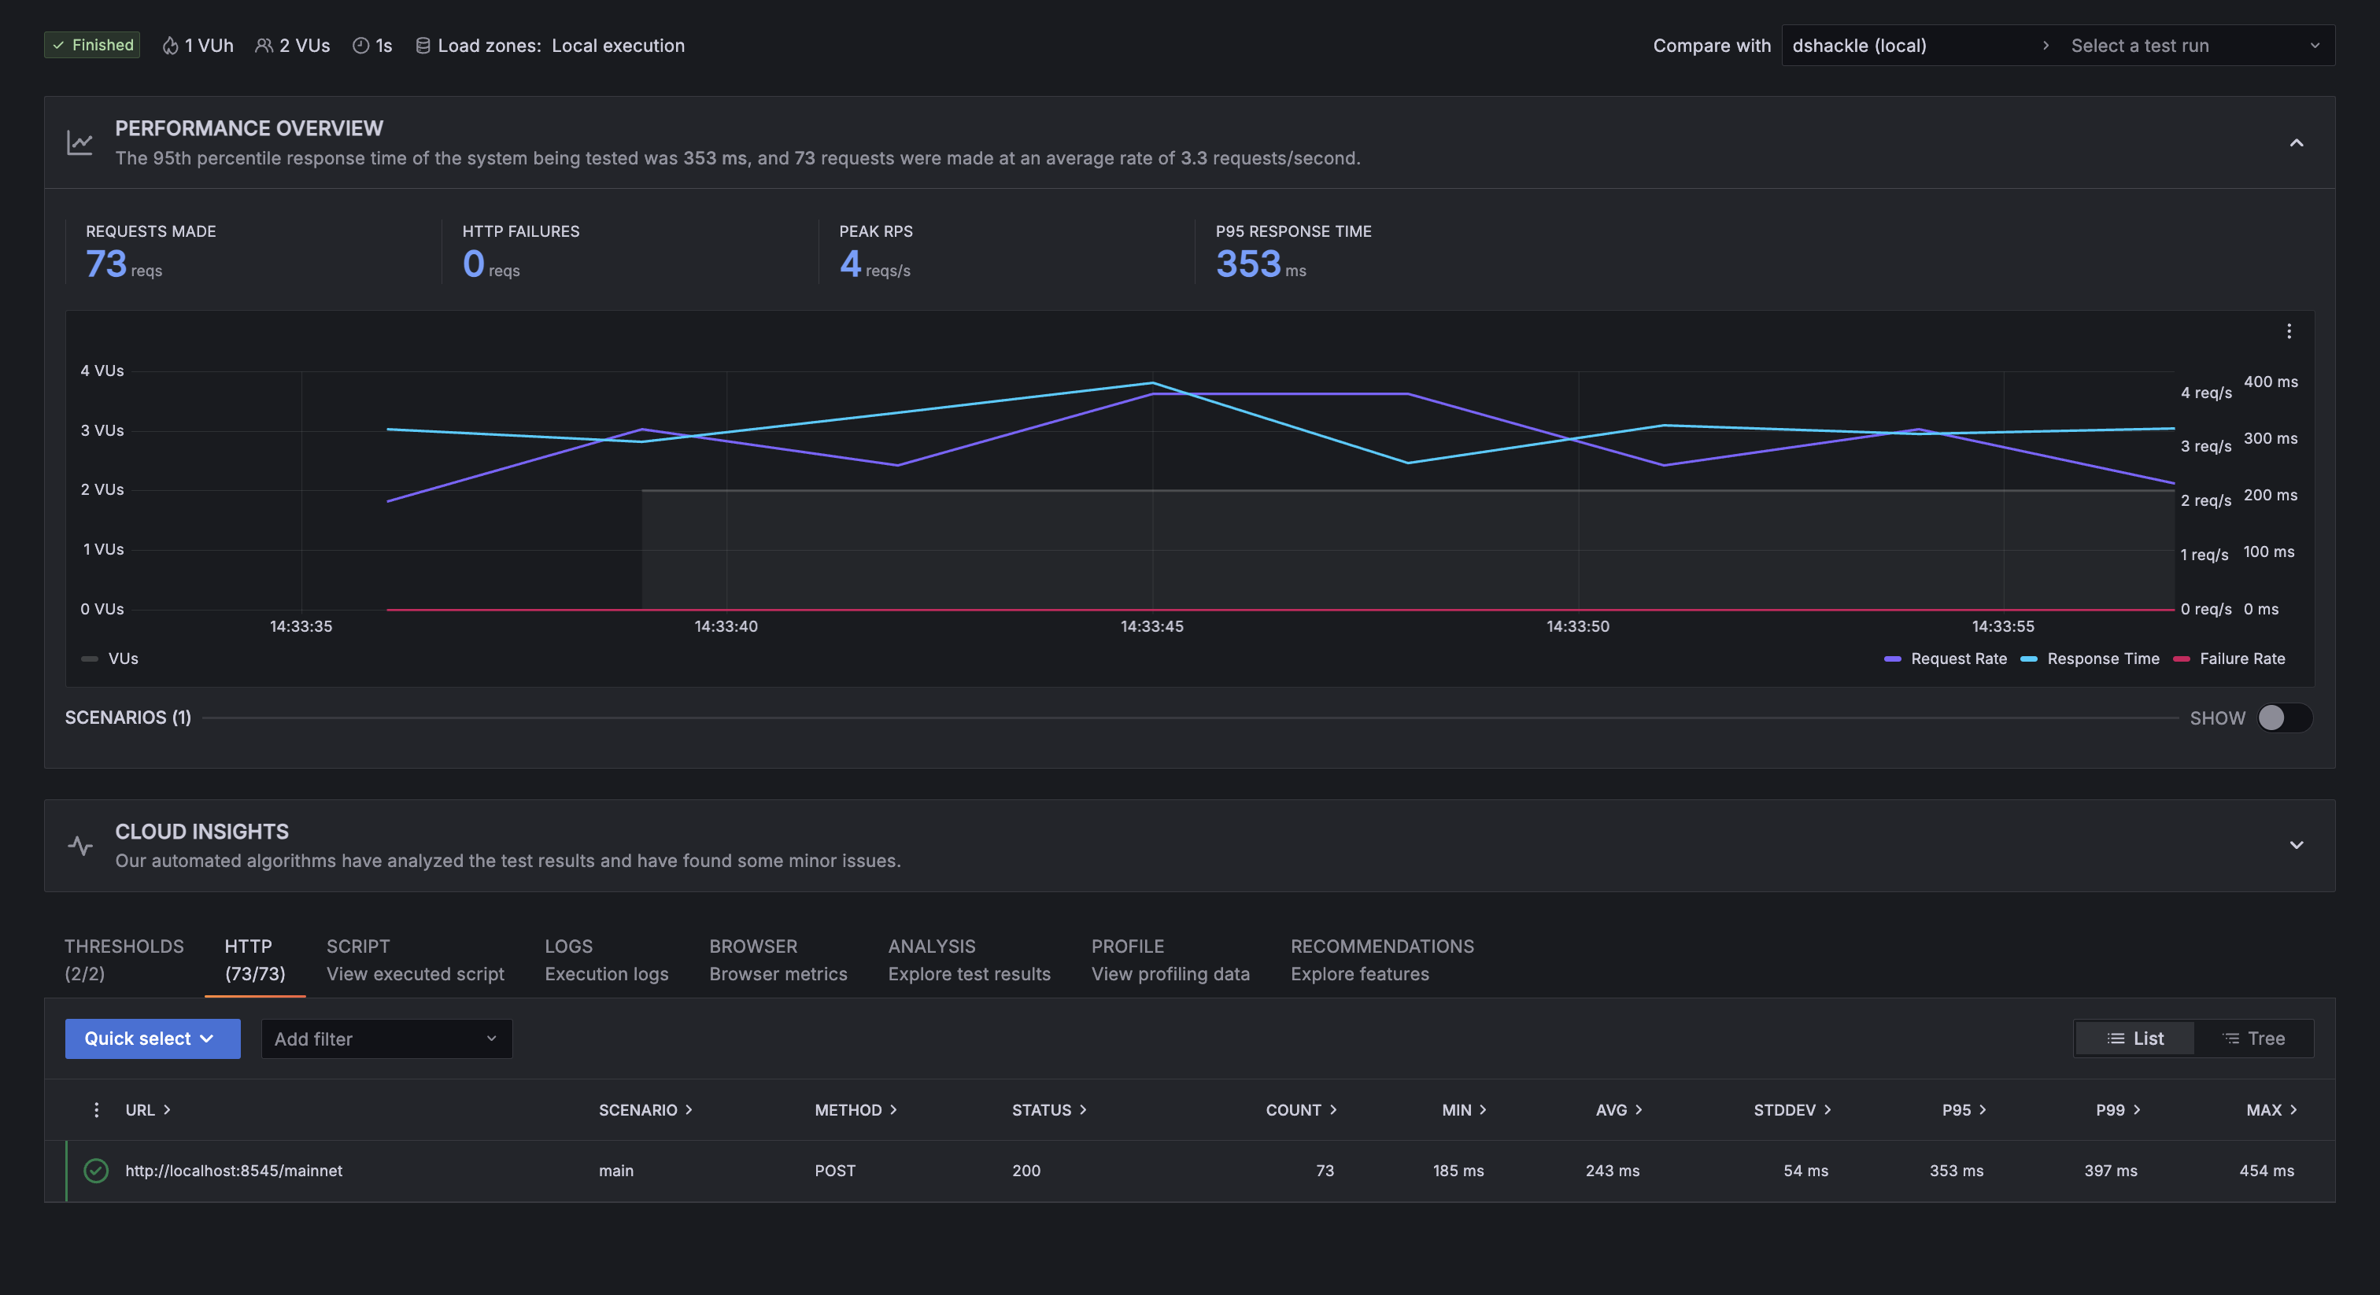The width and height of the screenshot is (2380, 1295).
Task: Click the VUh flame icon
Action: [x=170, y=46]
